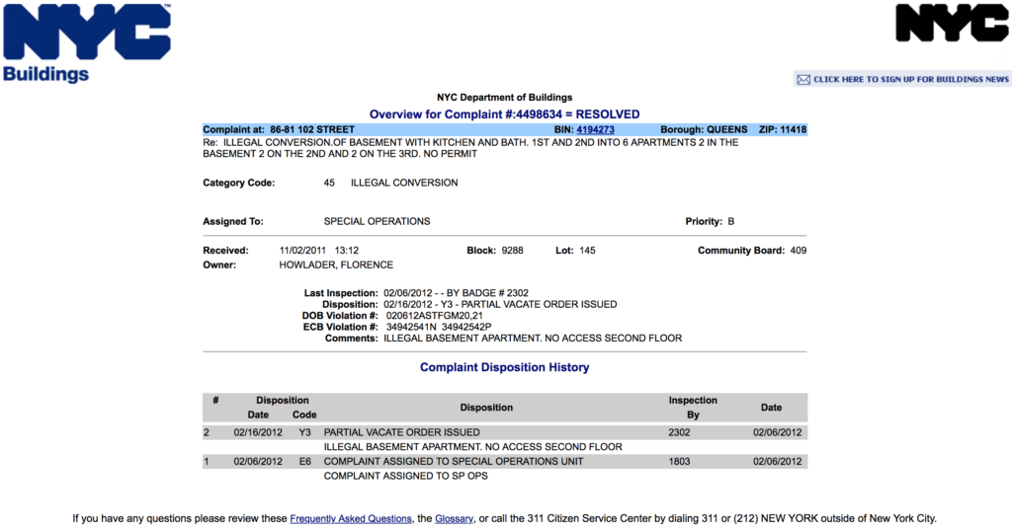Click the ECB violation number '34942542P'
Screen dimensions: 1012x530
click(x=466, y=327)
